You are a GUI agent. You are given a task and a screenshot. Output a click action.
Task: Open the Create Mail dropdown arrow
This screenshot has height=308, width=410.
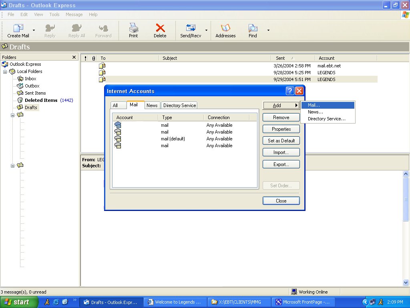[x=34, y=30]
